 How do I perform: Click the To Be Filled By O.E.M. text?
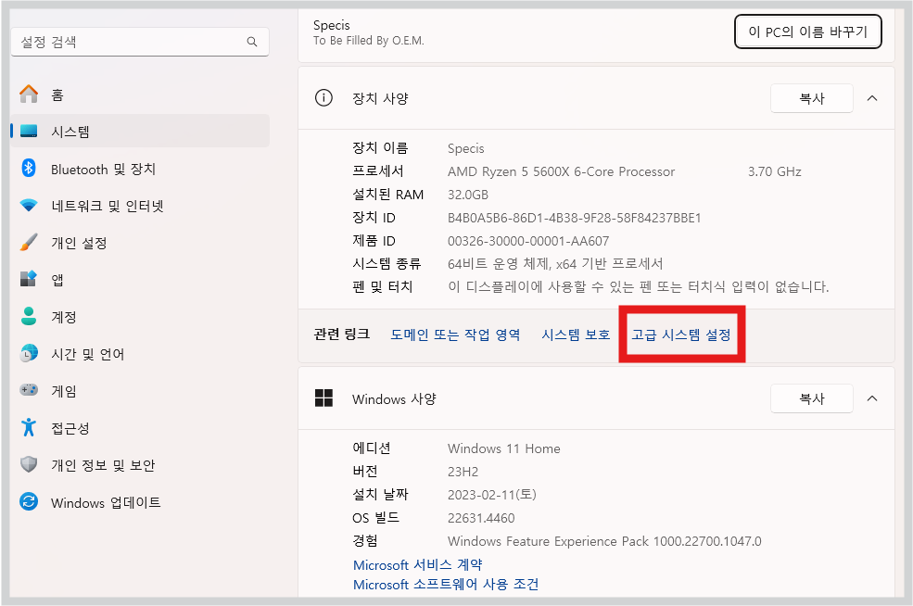[x=369, y=41]
